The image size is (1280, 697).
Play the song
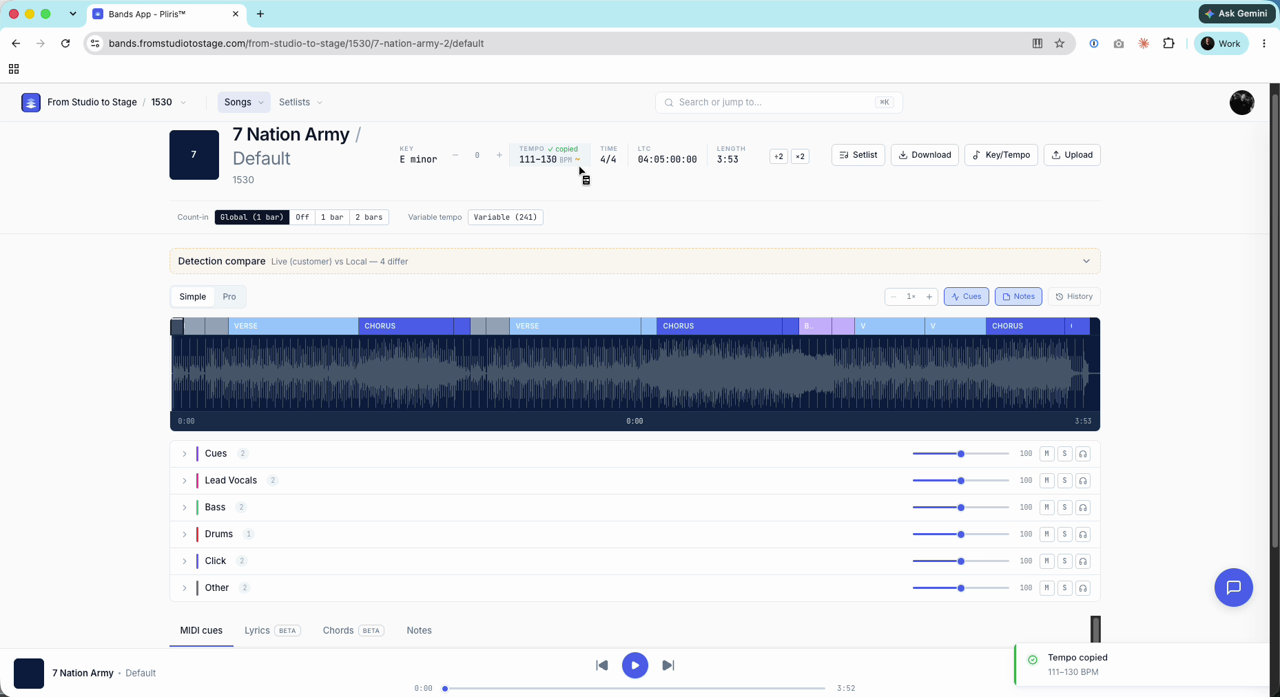pyautogui.click(x=635, y=665)
